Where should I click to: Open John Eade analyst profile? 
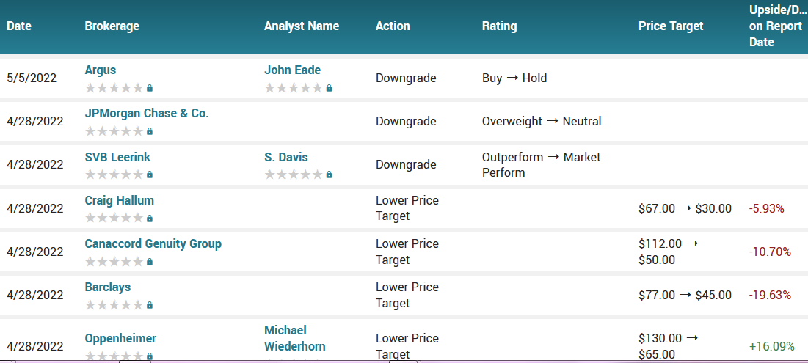[x=292, y=70]
